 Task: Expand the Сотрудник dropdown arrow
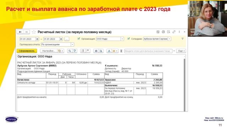pos(170,39)
